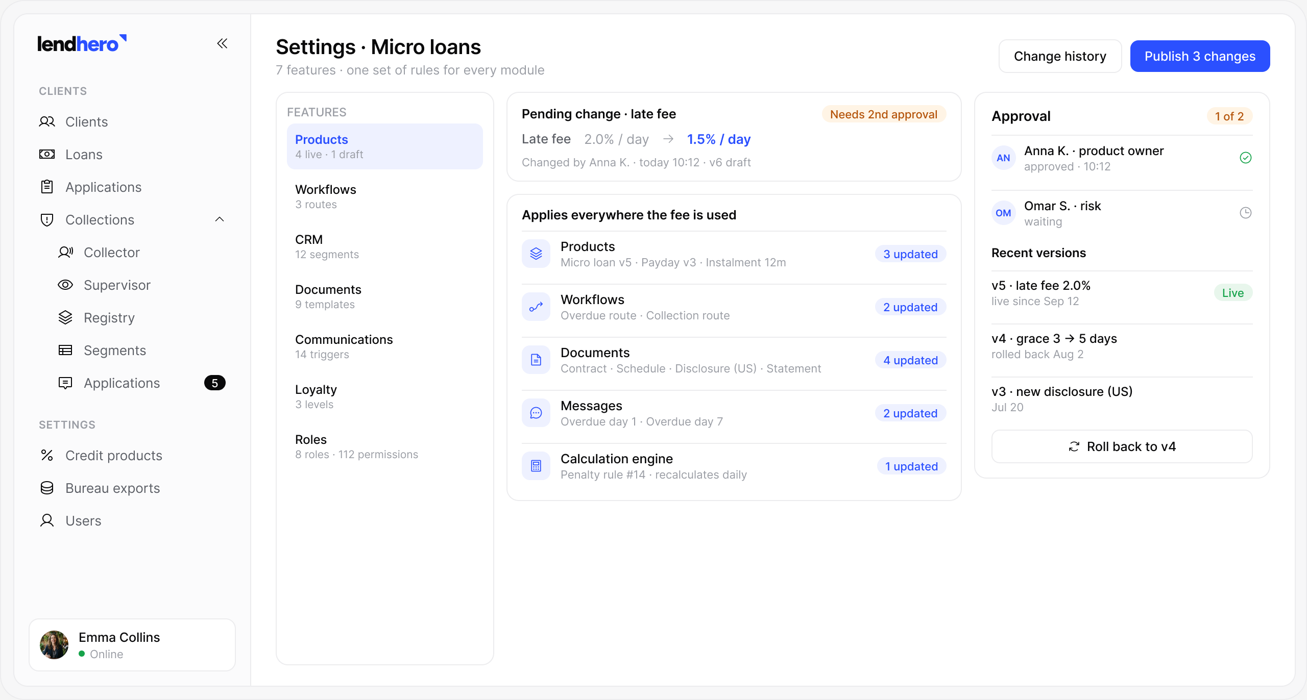Image resolution: width=1307 pixels, height=700 pixels.
Task: Open Loans in the sidebar
Action: [132, 154]
